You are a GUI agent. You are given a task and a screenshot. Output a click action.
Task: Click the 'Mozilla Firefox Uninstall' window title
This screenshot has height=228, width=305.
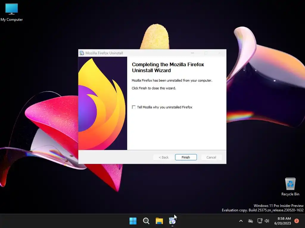point(104,53)
